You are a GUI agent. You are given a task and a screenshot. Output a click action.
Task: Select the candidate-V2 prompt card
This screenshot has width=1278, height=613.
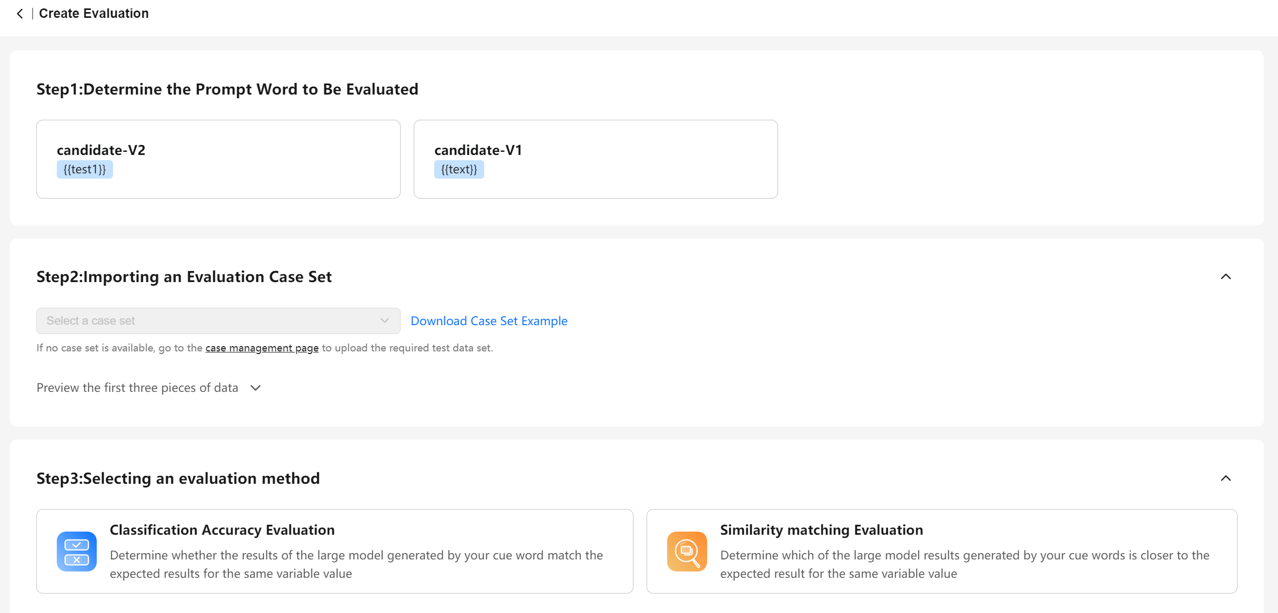[218, 159]
